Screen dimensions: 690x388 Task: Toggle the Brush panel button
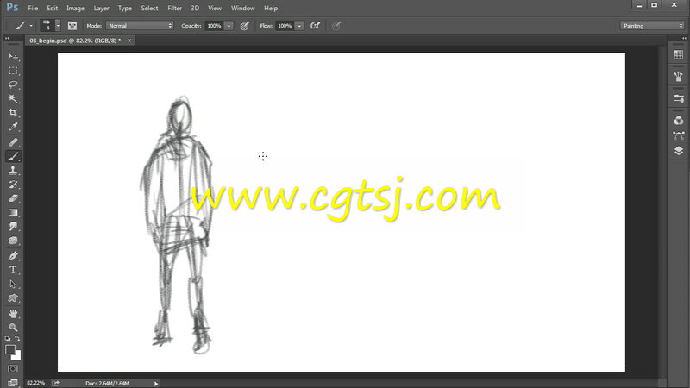pos(72,26)
